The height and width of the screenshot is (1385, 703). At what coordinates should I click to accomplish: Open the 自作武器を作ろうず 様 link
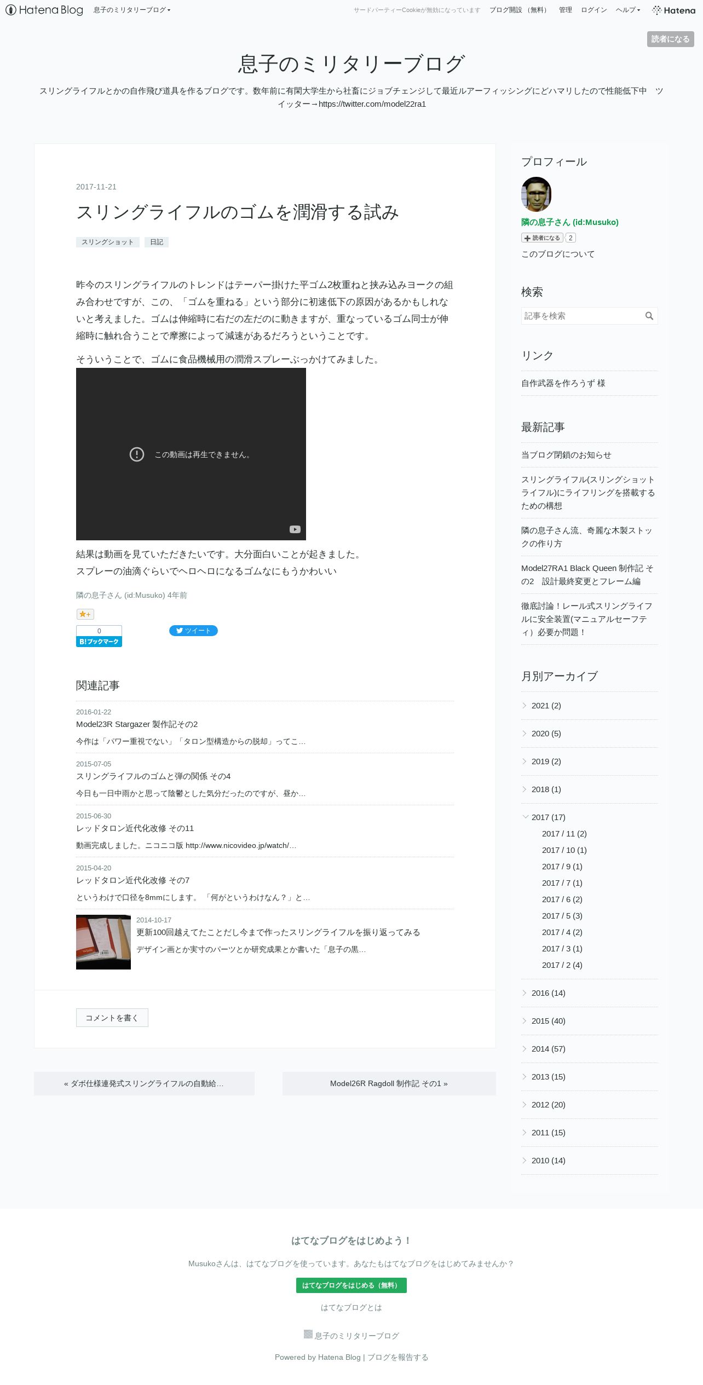click(x=563, y=383)
